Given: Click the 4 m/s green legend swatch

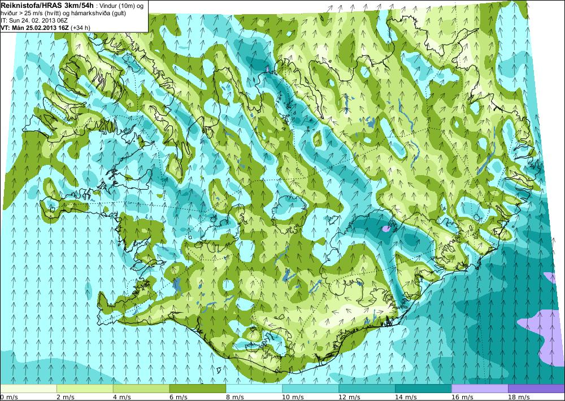Looking at the screenshot, I should coord(141,389).
